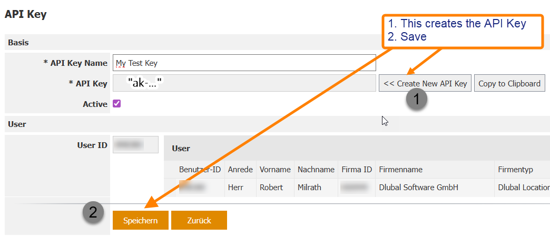Click the Nachname column header
The image size is (550, 236).
click(x=316, y=170)
